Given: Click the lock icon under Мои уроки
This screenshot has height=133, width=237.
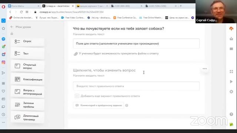Looking at the screenshot, I should click(x=12, y=34).
